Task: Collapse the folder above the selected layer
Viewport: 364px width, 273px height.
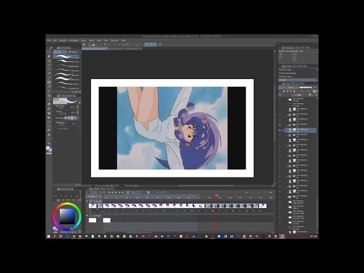Action: (x=287, y=125)
